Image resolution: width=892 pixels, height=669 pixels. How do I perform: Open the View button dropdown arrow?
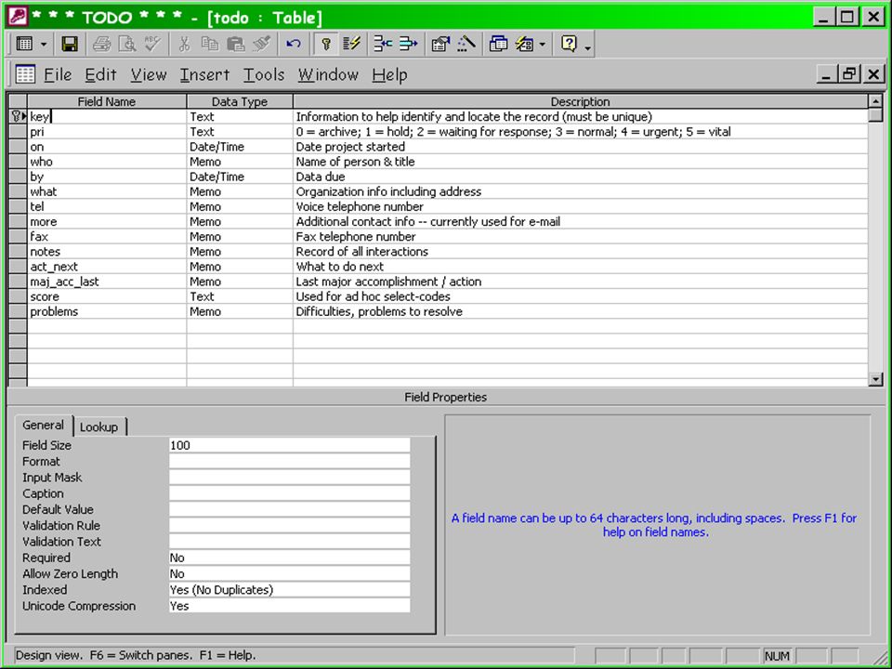pyautogui.click(x=44, y=45)
